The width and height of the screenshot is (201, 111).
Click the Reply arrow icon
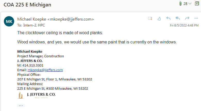(x=169, y=18)
